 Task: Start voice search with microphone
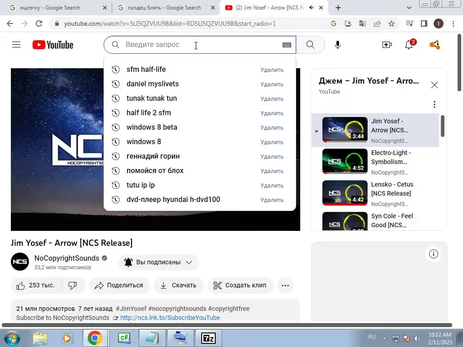[x=338, y=45]
